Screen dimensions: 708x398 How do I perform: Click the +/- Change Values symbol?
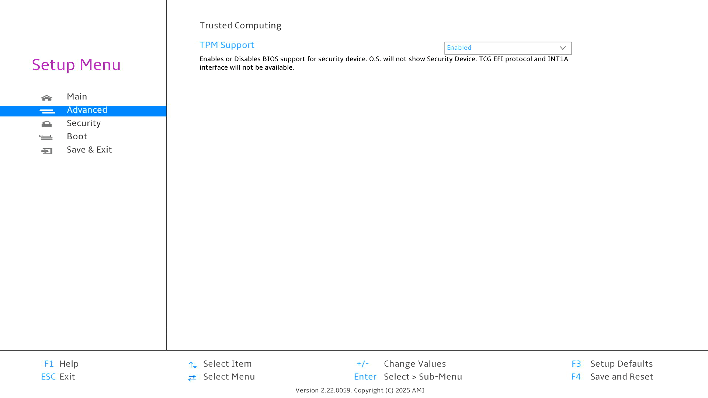tap(362, 364)
